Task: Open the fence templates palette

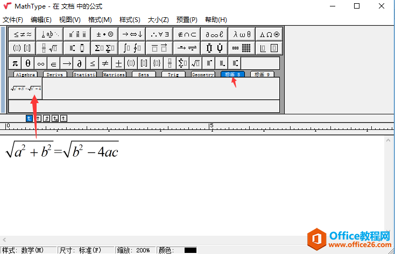Action: (x=22, y=48)
